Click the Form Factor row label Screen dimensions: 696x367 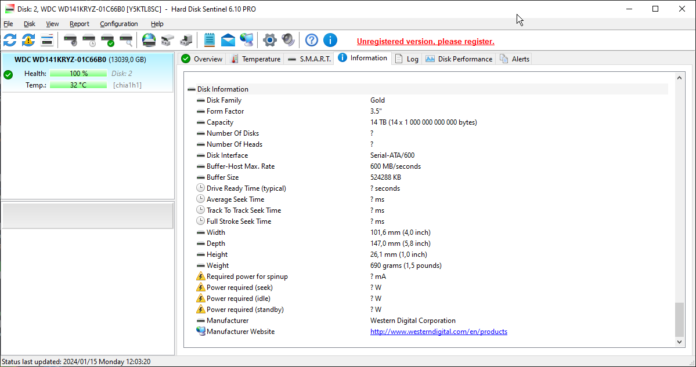tap(225, 111)
